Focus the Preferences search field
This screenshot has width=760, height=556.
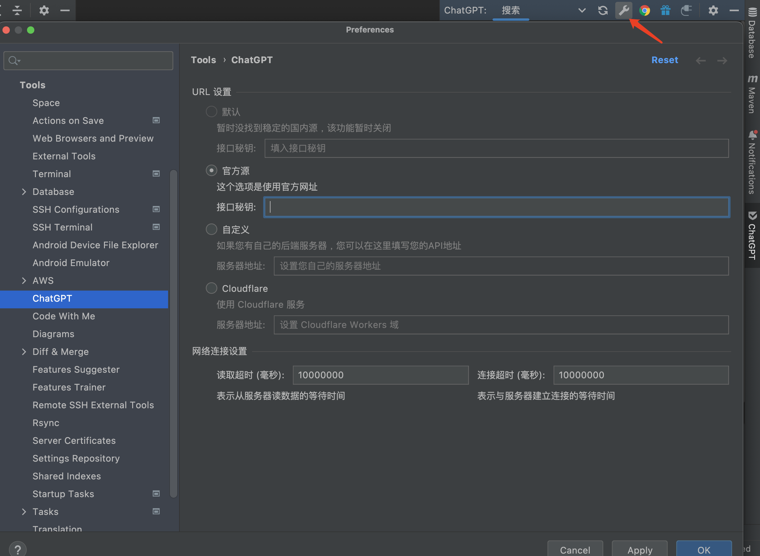(x=88, y=61)
